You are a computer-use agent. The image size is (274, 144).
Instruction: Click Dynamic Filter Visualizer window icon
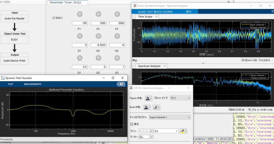[x=3, y=78]
